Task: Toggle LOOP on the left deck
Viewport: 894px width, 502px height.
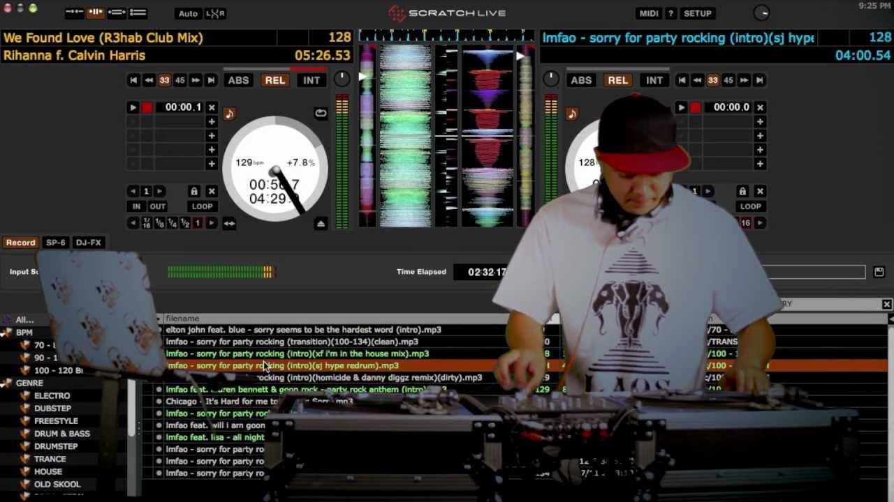Action: [x=203, y=206]
